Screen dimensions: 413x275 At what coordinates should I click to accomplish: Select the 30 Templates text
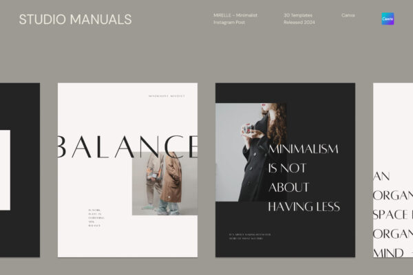tap(298, 15)
